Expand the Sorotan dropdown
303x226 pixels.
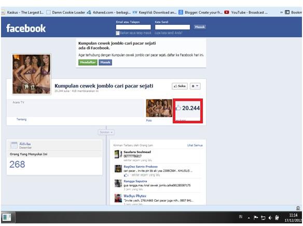point(106,132)
